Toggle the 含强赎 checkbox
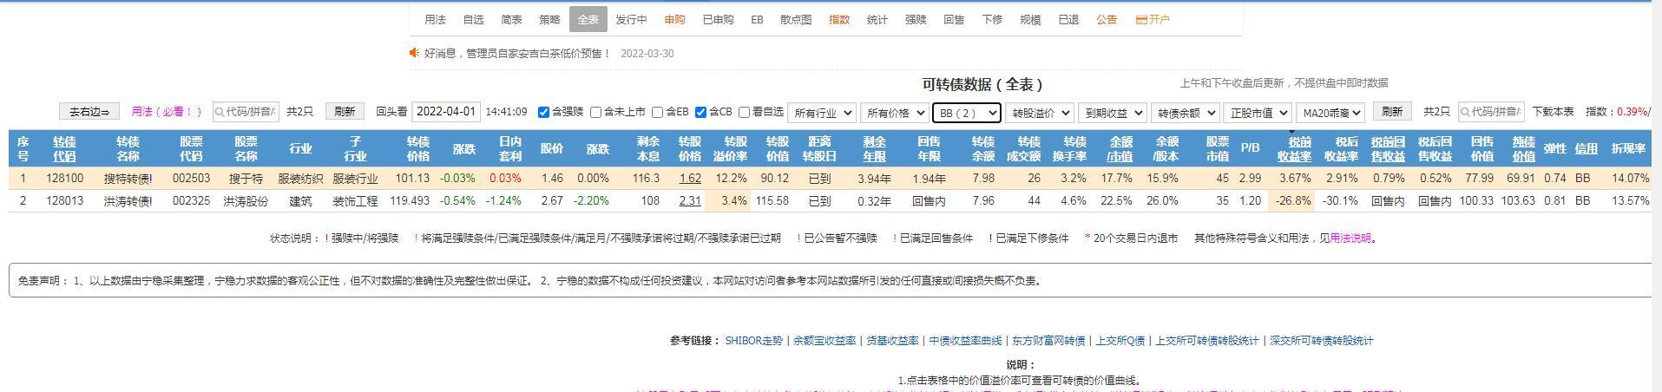The width and height of the screenshot is (1662, 392). coord(544,112)
